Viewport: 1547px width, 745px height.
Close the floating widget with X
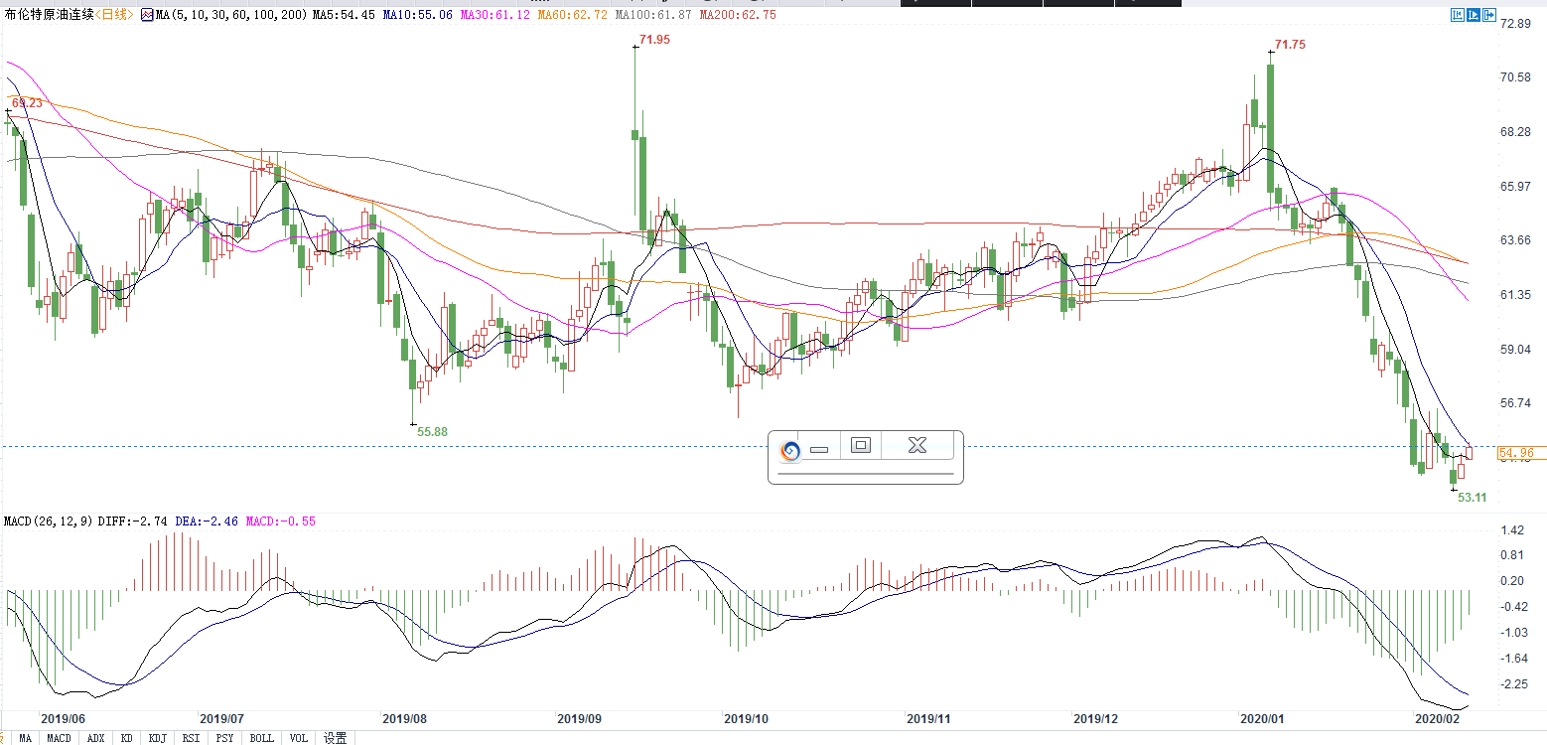pyautogui.click(x=917, y=446)
